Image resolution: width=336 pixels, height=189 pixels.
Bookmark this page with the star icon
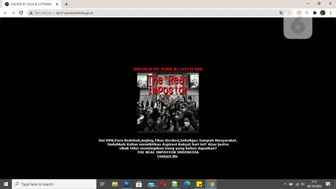[289, 13]
